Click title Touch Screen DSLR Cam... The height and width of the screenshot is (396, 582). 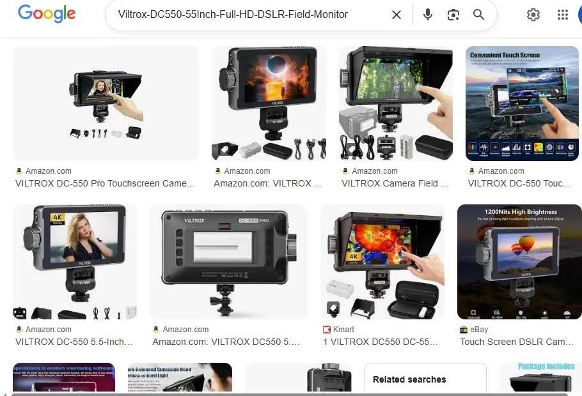click(517, 342)
